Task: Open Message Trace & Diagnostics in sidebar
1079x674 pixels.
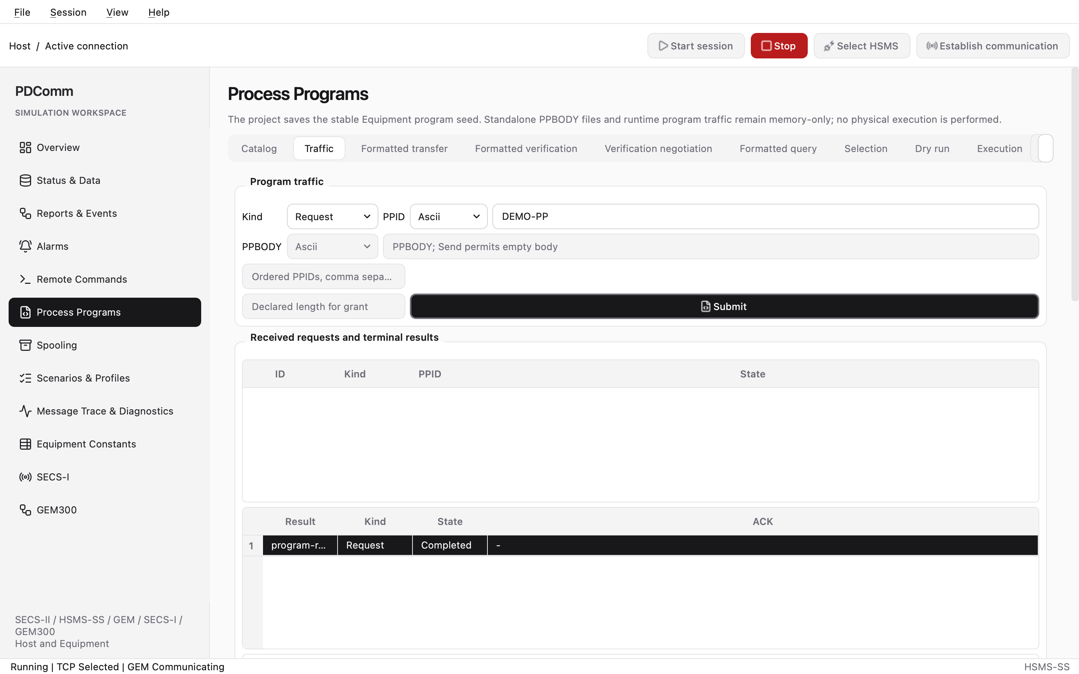Action: tap(105, 412)
